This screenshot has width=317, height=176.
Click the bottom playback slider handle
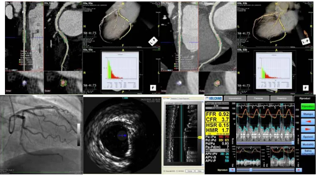251,170
